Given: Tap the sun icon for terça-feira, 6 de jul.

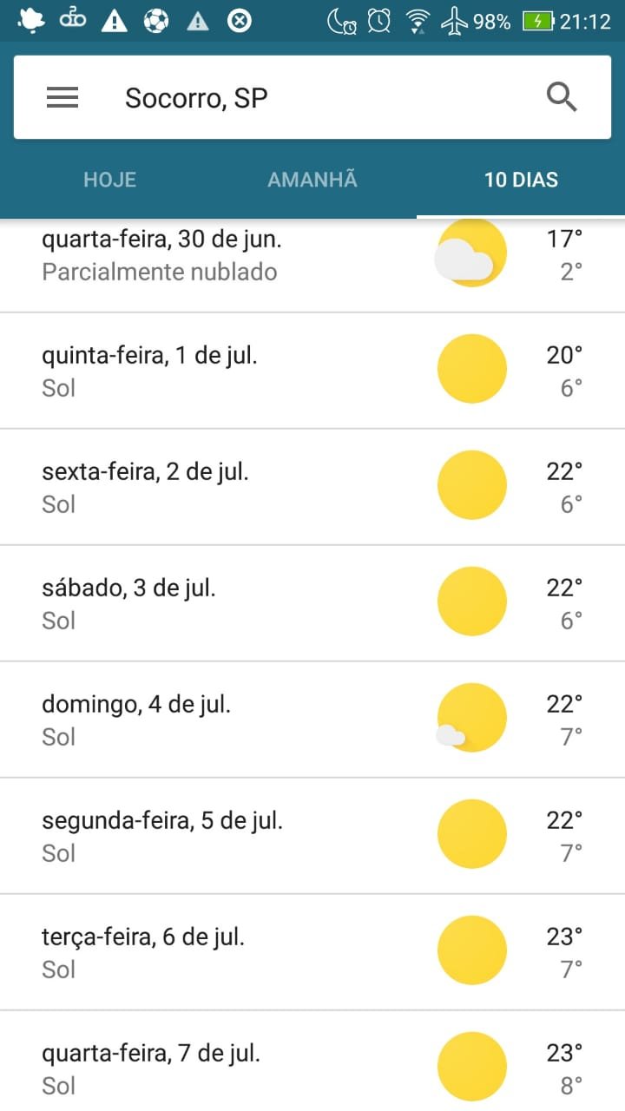Looking at the screenshot, I should point(471,950).
